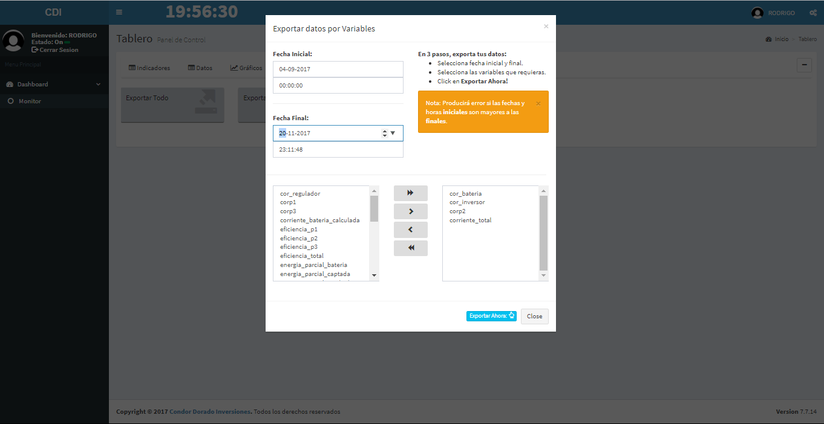Switch to the Indicadores tab
Screen dimensions: 824x424
click(x=149, y=68)
